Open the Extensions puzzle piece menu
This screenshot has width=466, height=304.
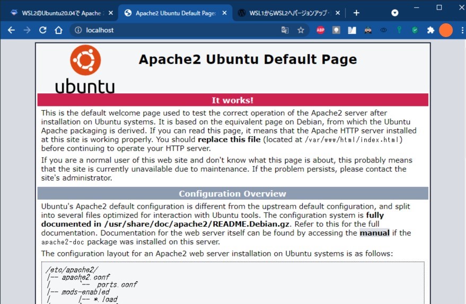[x=430, y=30]
